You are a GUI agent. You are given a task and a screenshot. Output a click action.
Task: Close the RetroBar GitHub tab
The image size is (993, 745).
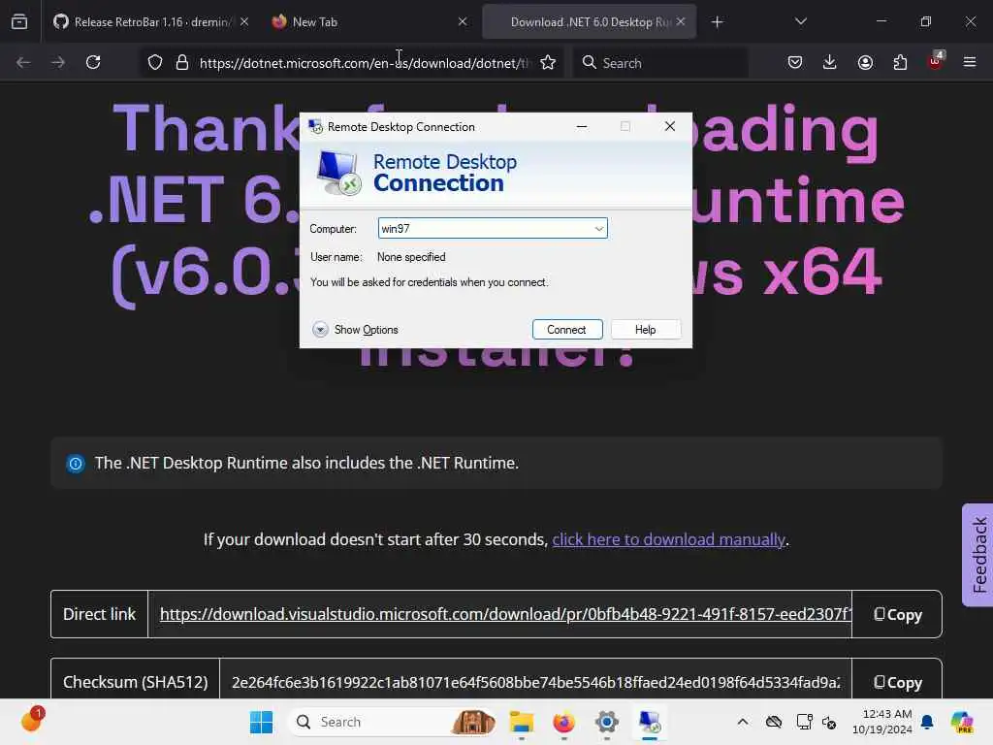click(x=244, y=21)
